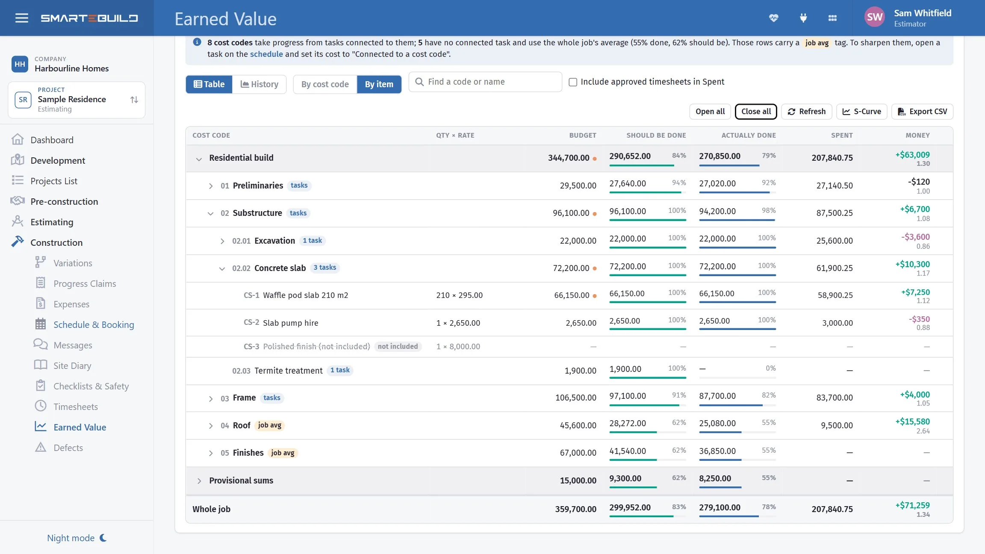Image resolution: width=985 pixels, height=554 pixels.
Task: Open the apps grid icon
Action: point(832,18)
